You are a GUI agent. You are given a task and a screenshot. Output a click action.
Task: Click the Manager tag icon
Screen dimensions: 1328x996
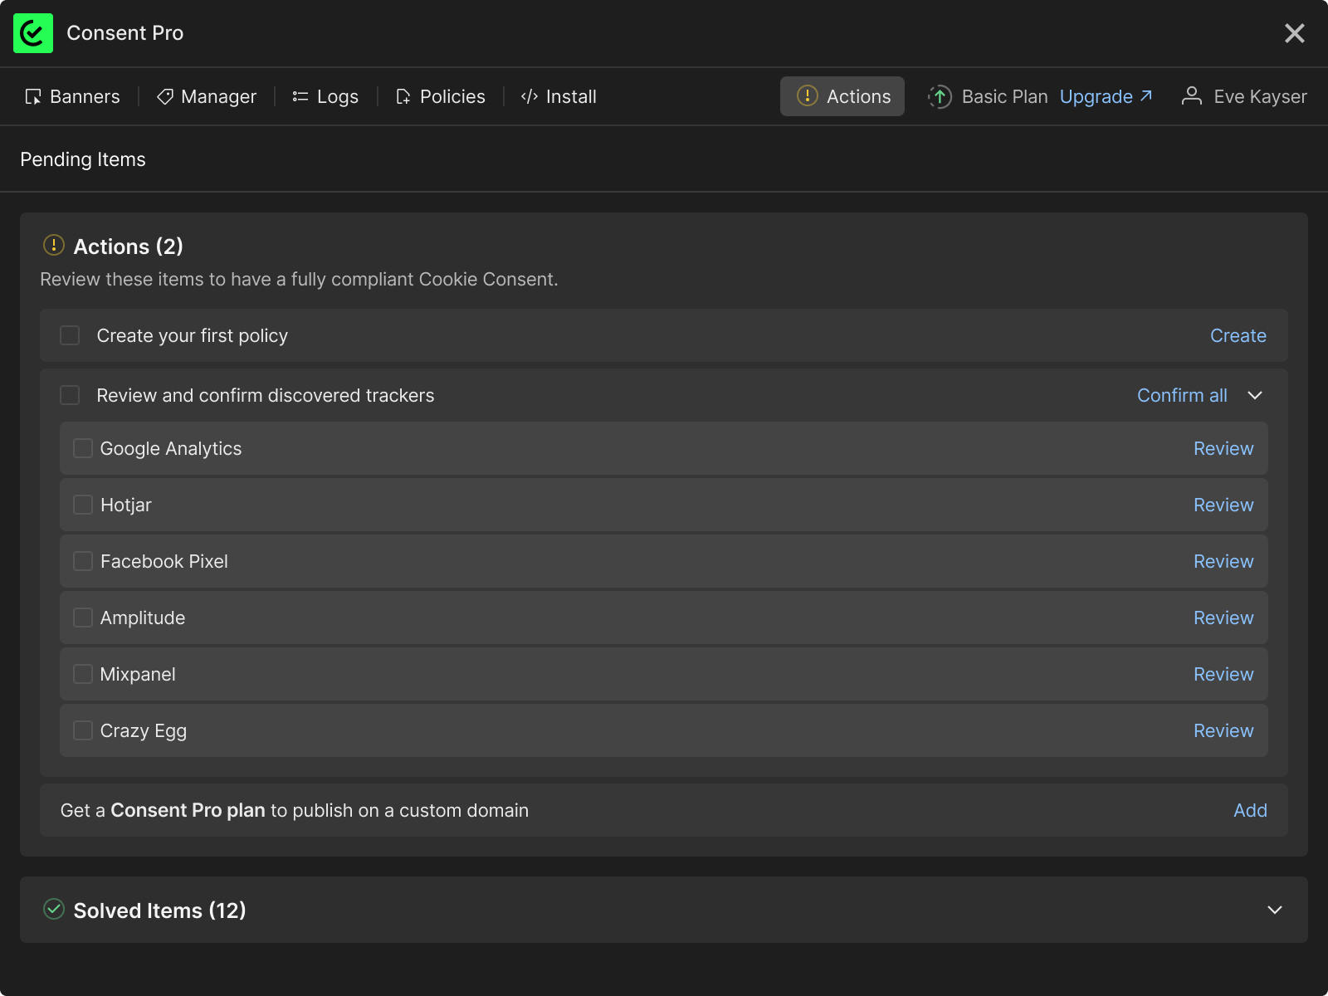[165, 97]
